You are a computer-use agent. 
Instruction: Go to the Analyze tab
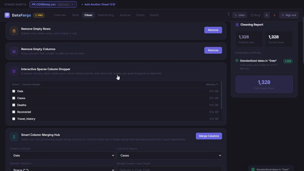125,15
